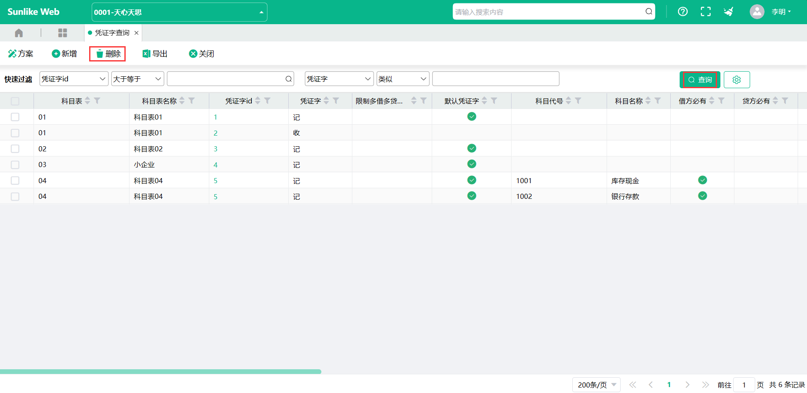Open the 凭证字 filter field dropdown

click(x=339, y=79)
